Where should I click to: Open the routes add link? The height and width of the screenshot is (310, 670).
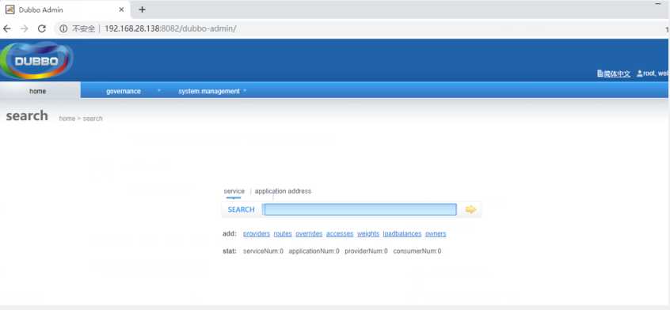[283, 233]
